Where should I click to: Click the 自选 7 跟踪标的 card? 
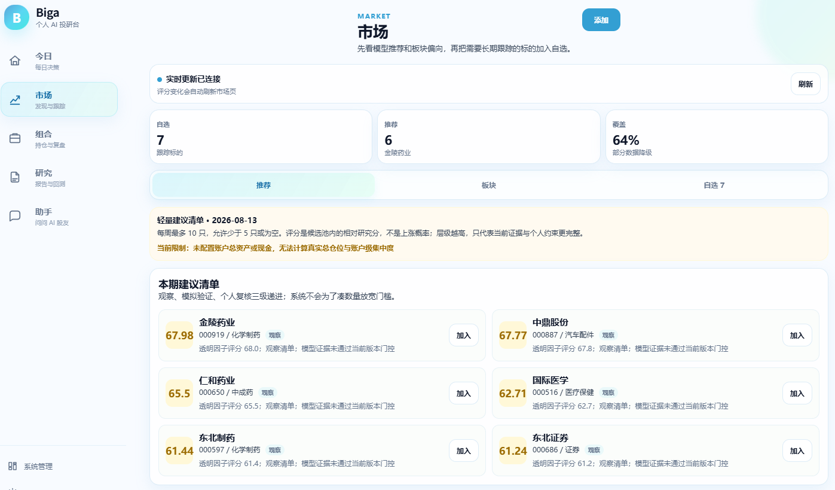click(x=261, y=136)
